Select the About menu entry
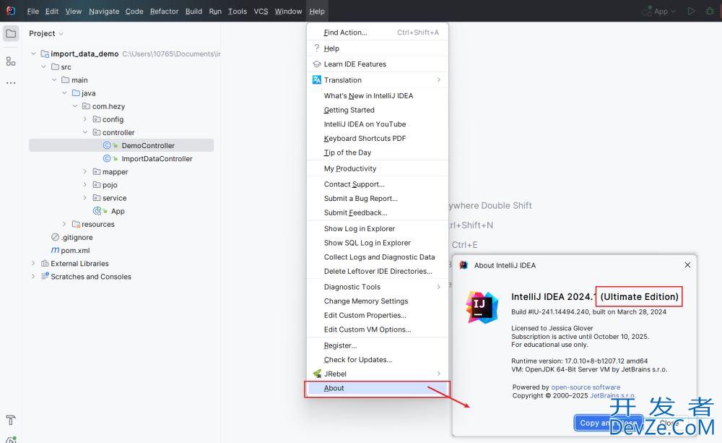722x443 pixels. 377,388
